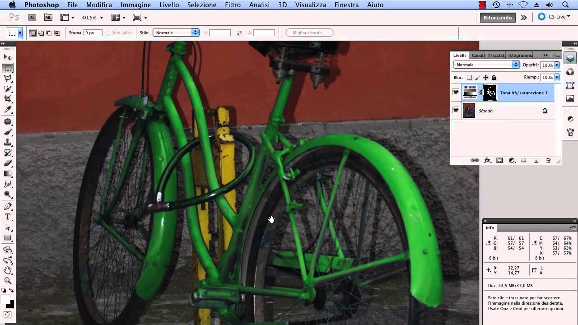Select the Clone Stamp tool

pyautogui.click(x=8, y=142)
